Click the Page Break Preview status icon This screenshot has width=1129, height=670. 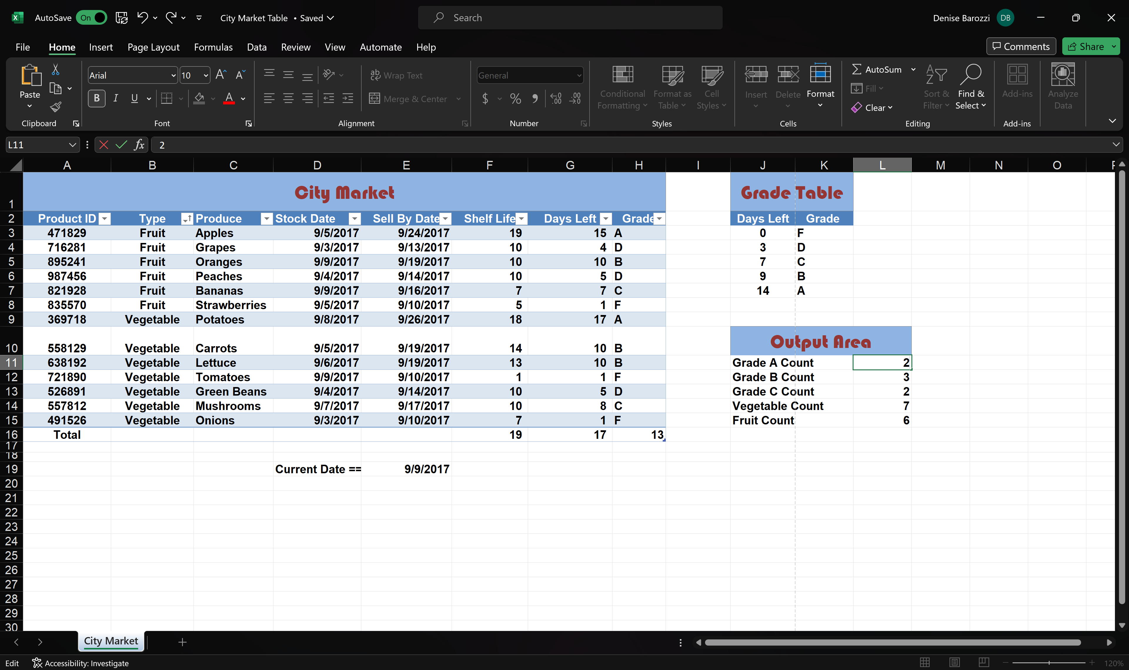tap(984, 662)
